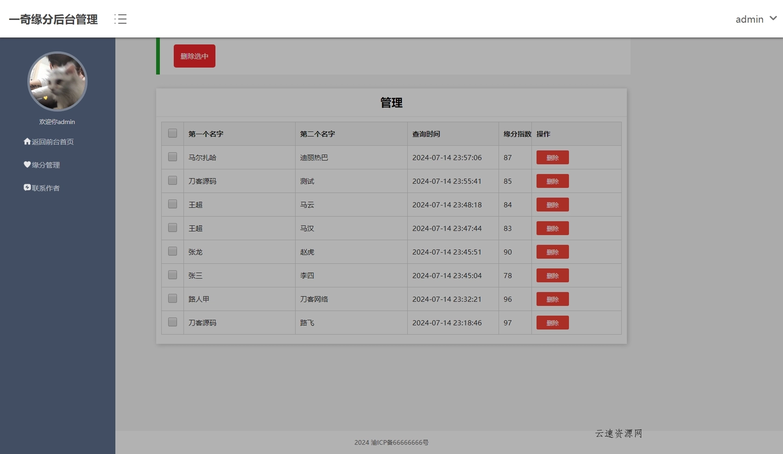Viewport: 783px width, 454px height.
Task: Open the admin user menu label
Action: coord(749,19)
